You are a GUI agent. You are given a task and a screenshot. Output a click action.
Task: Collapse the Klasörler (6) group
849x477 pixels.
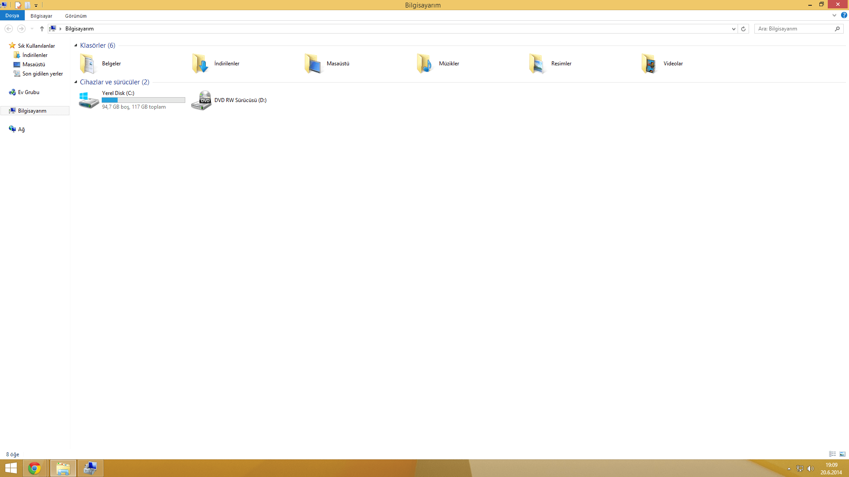click(x=76, y=45)
